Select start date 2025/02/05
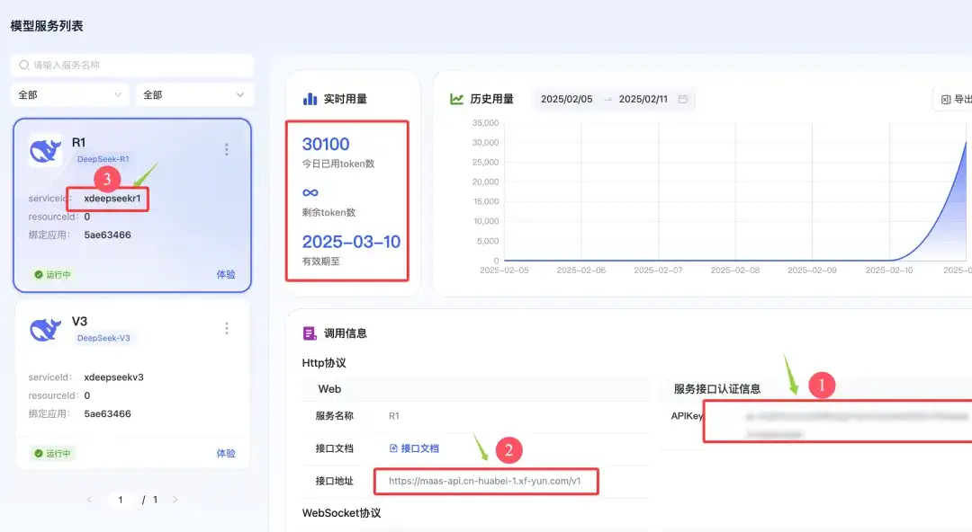Image resolution: width=972 pixels, height=532 pixels. tap(567, 99)
